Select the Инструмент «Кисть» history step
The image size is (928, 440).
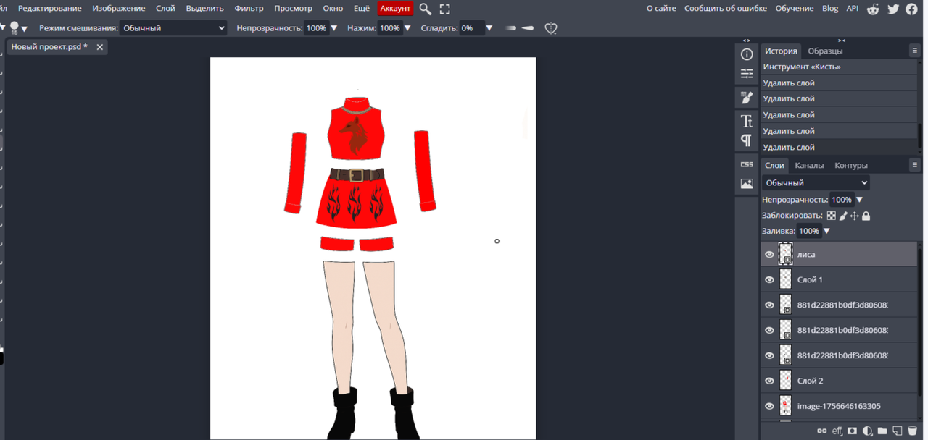pos(839,67)
